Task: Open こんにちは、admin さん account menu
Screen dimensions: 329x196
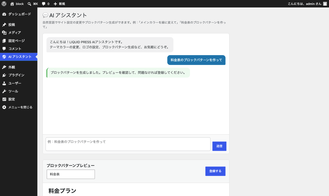Action: pyautogui.click(x=307, y=4)
